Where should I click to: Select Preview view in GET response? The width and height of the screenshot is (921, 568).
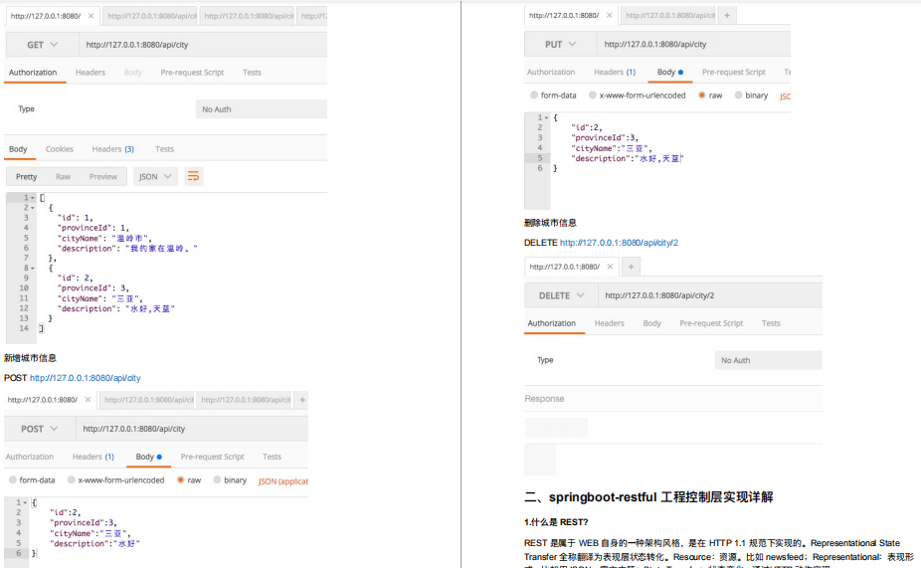[x=102, y=176]
